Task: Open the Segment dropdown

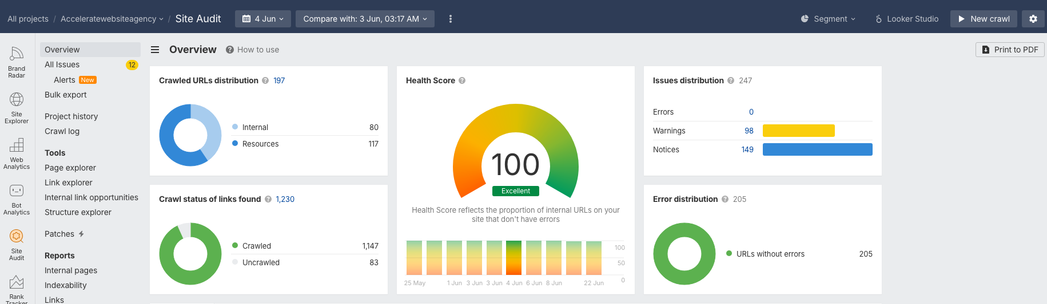Action: (828, 19)
